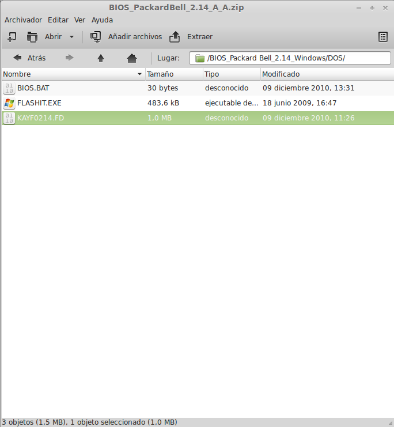Click the Lugar path input field
This screenshot has width=394, height=427.
coord(290,58)
